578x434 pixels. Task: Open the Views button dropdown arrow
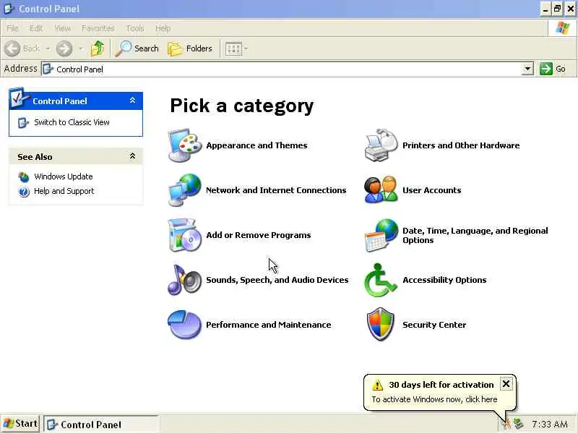[246, 48]
